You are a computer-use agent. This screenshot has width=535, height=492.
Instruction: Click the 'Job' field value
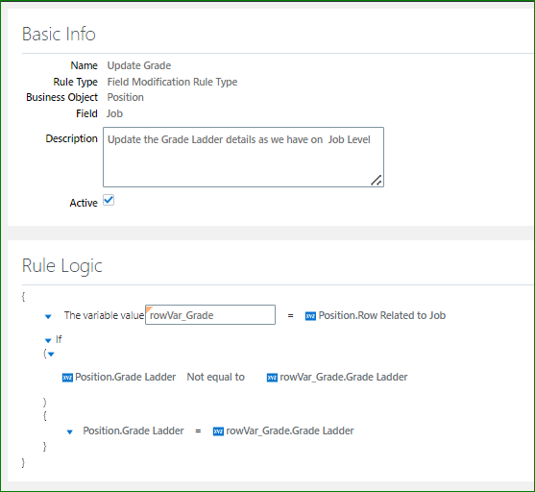click(114, 113)
